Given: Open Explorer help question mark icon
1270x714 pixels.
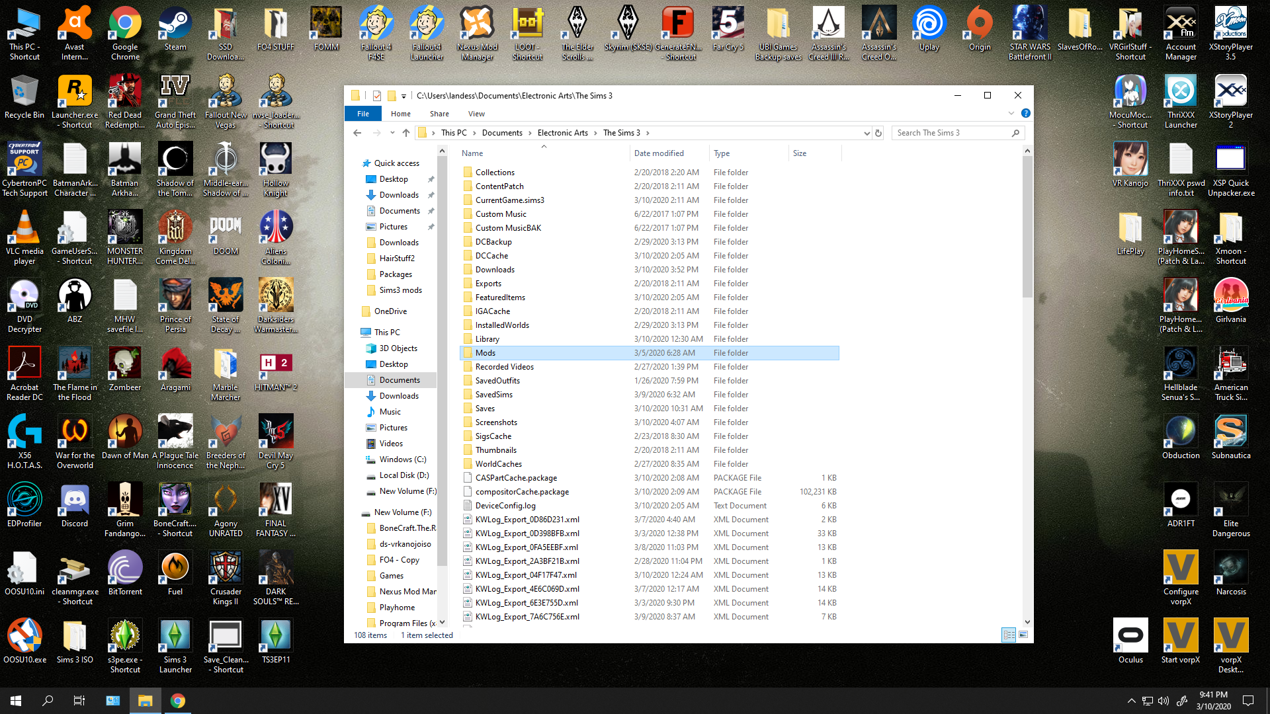Looking at the screenshot, I should pos(1025,114).
